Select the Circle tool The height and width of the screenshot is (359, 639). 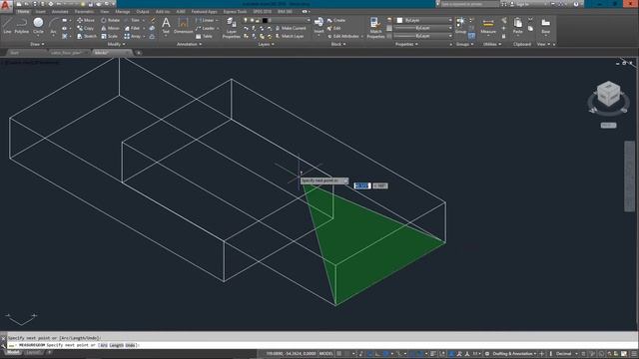coord(38,26)
